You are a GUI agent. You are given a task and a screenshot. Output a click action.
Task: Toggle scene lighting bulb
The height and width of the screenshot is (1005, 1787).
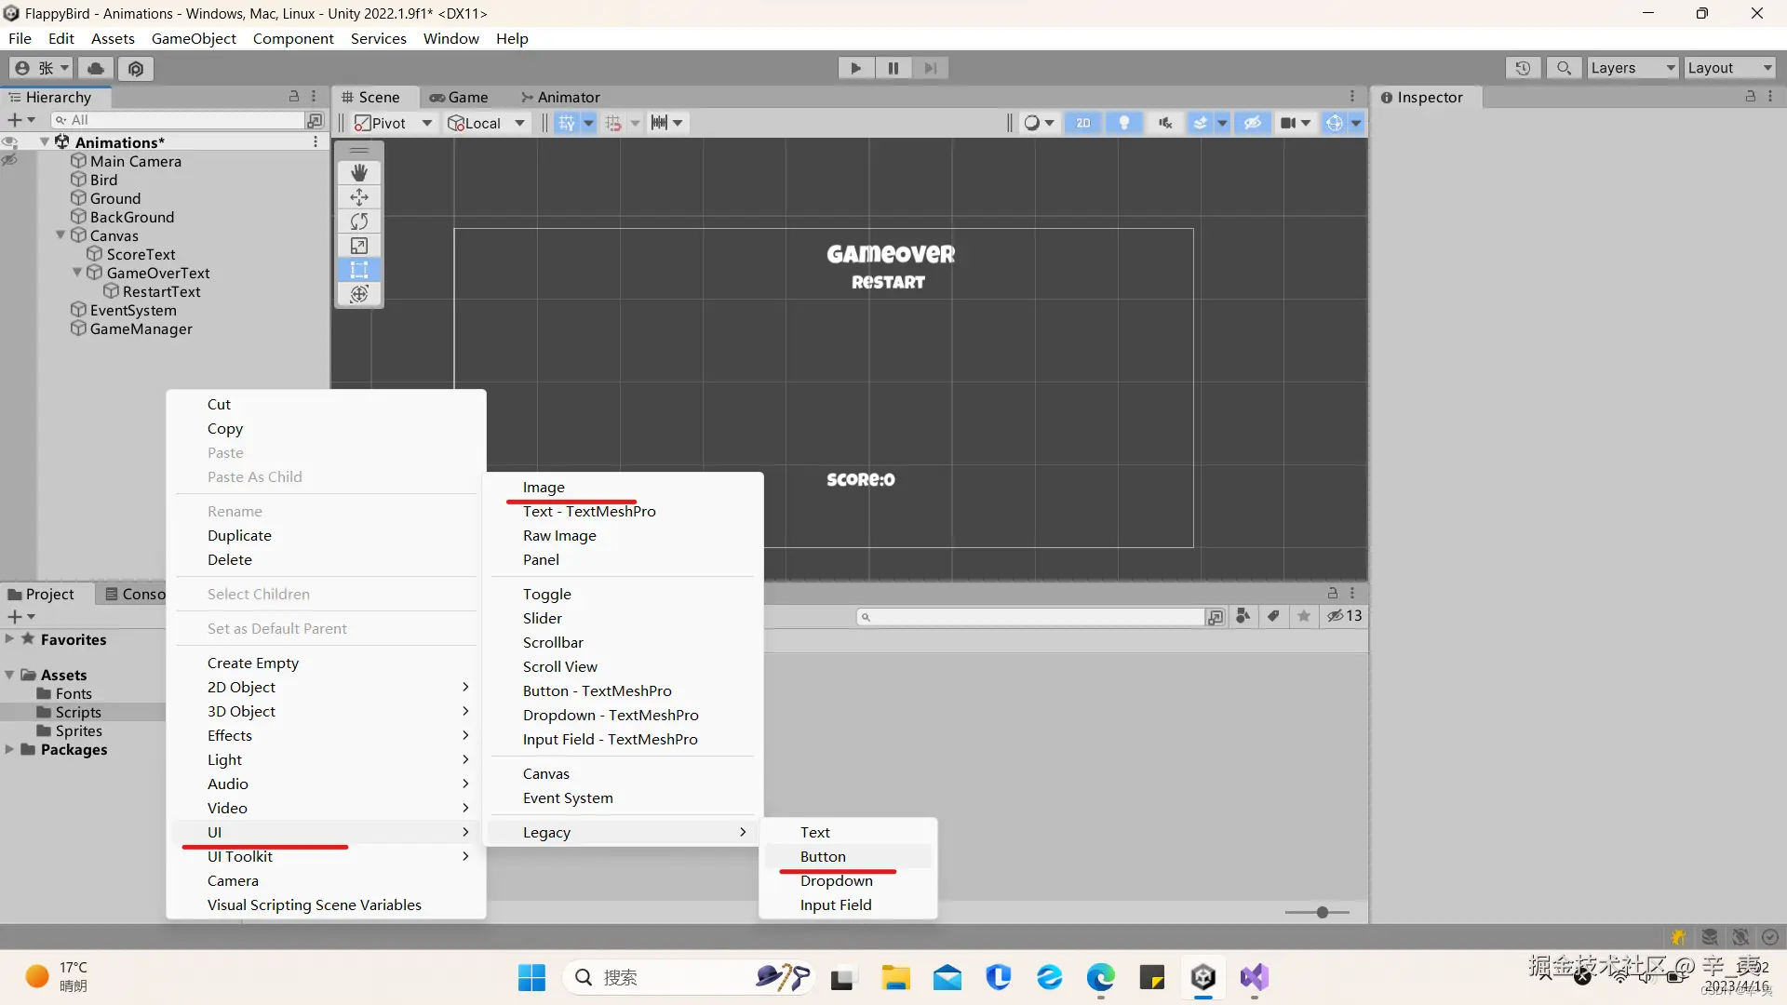coord(1124,123)
